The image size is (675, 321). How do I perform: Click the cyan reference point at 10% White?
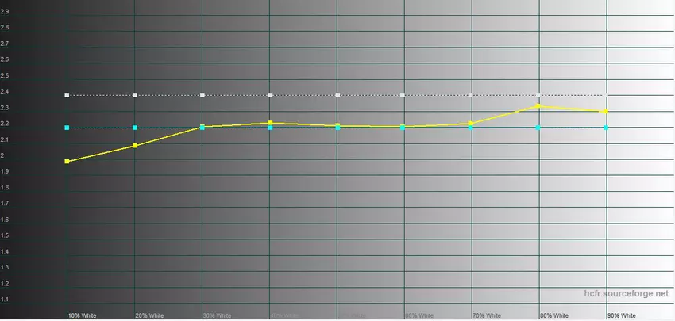coord(67,128)
